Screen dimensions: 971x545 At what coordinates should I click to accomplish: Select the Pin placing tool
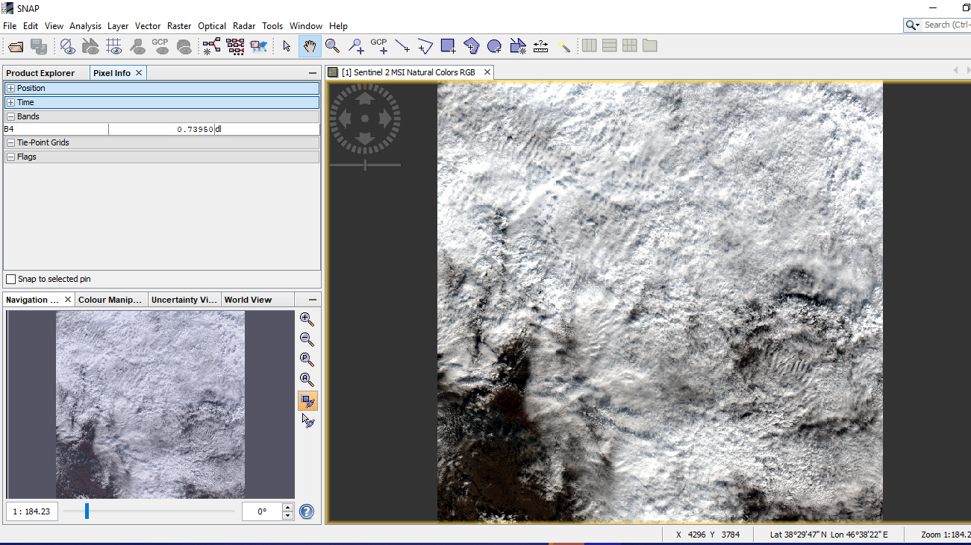pos(356,46)
